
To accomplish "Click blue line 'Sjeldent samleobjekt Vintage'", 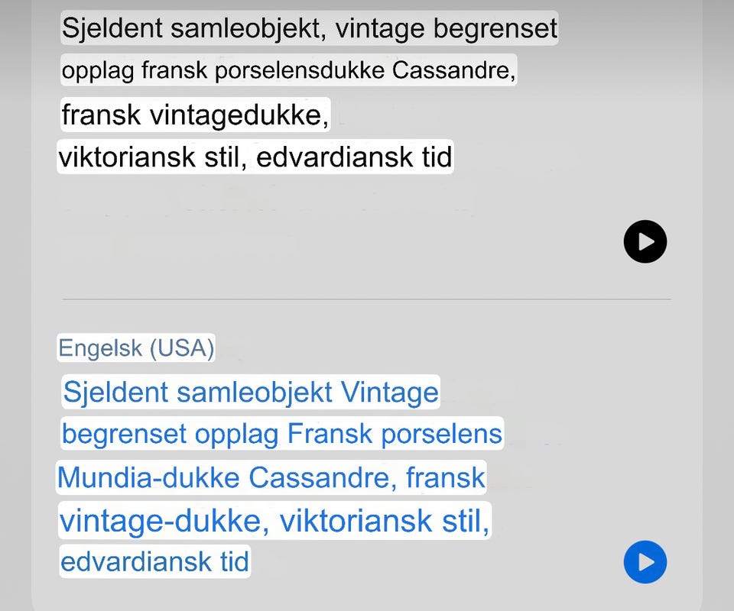I will (250, 393).
